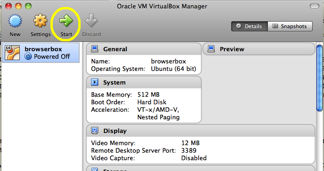Select the browserbox VM in list

coord(41,53)
